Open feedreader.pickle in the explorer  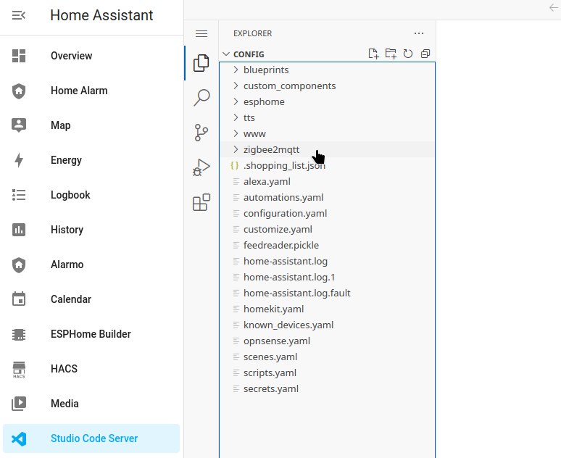328,246
